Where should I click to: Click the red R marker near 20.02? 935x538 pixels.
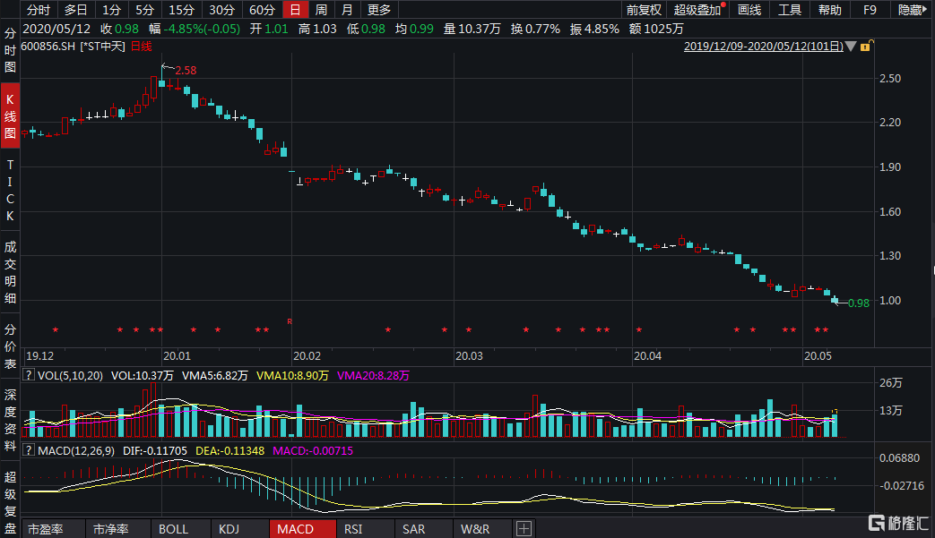(x=290, y=321)
